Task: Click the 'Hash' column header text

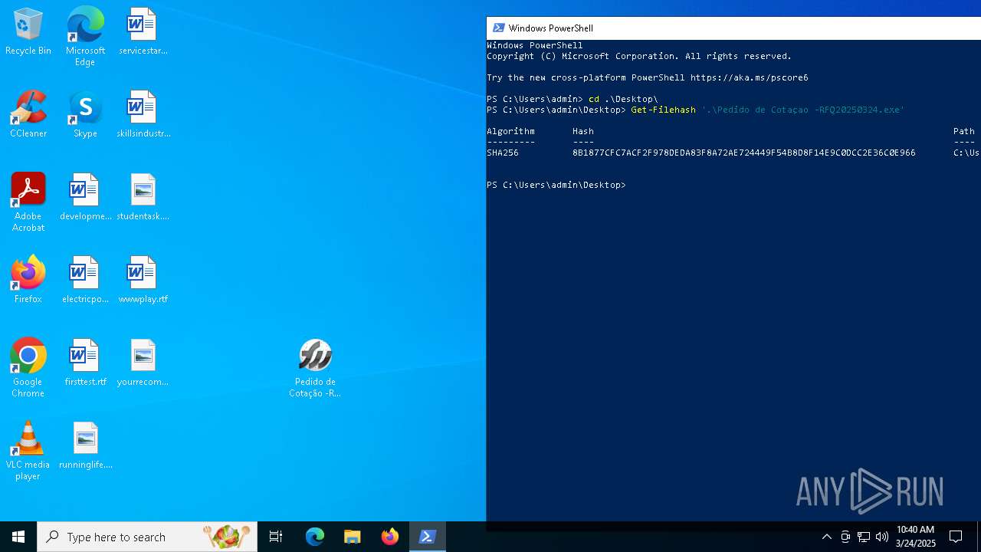Action: coord(583,131)
